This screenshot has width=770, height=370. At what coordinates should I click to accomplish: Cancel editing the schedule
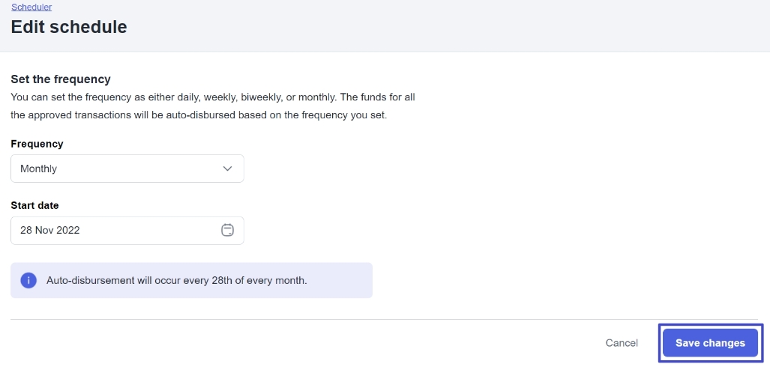click(x=622, y=343)
